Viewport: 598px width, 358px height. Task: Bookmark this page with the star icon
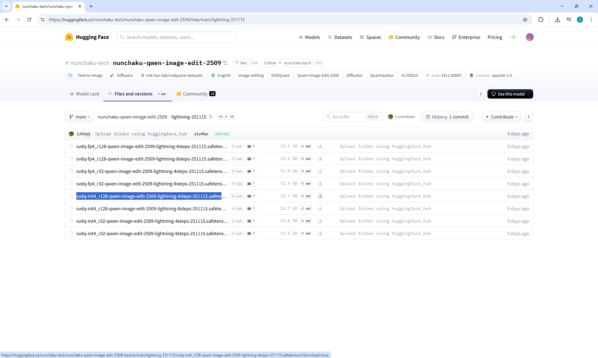(x=525, y=20)
